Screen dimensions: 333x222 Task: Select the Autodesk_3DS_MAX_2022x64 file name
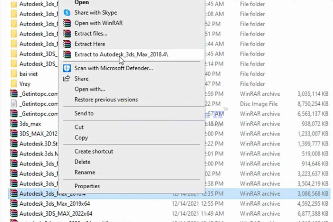point(56,214)
